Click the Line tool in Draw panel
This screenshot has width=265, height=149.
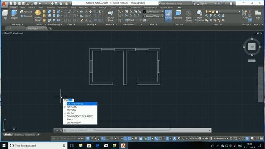pos(70,16)
